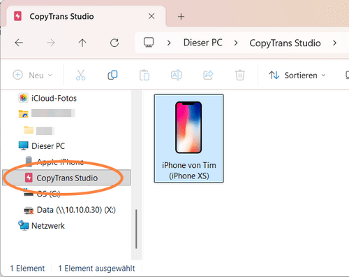Expand chevron after Dieser PC breadcrumb

click(236, 43)
